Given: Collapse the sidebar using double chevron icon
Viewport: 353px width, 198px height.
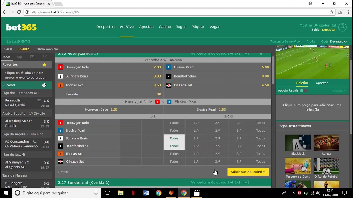Looking at the screenshot, I should 45,57.
